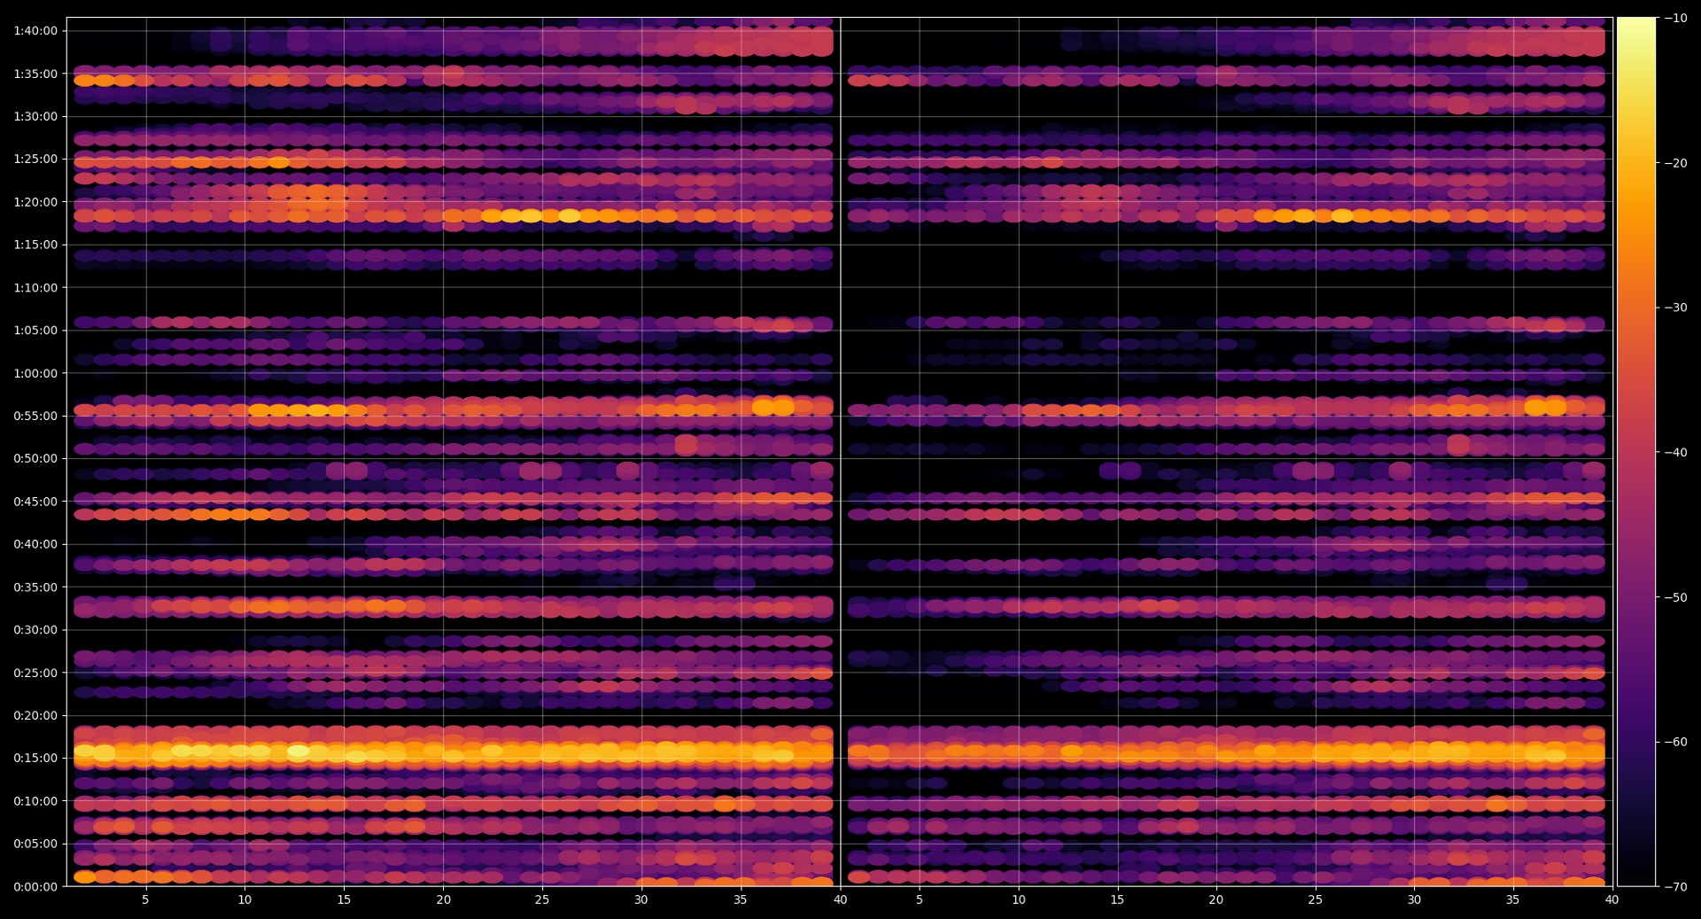Screen dimensions: 1701x919
Task: Click inside the right heatmap panel
Action: tap(1226, 452)
